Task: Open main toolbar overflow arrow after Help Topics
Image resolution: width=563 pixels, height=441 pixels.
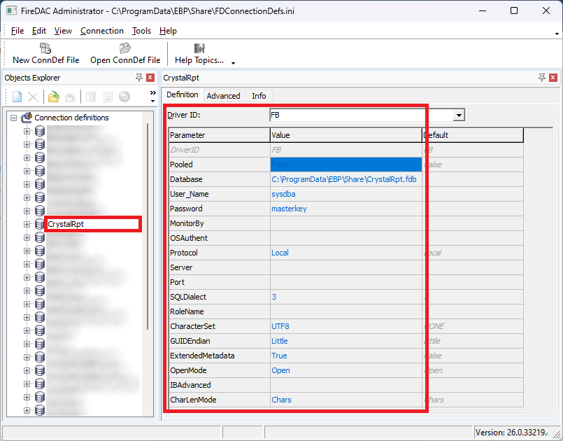Action: click(x=234, y=63)
